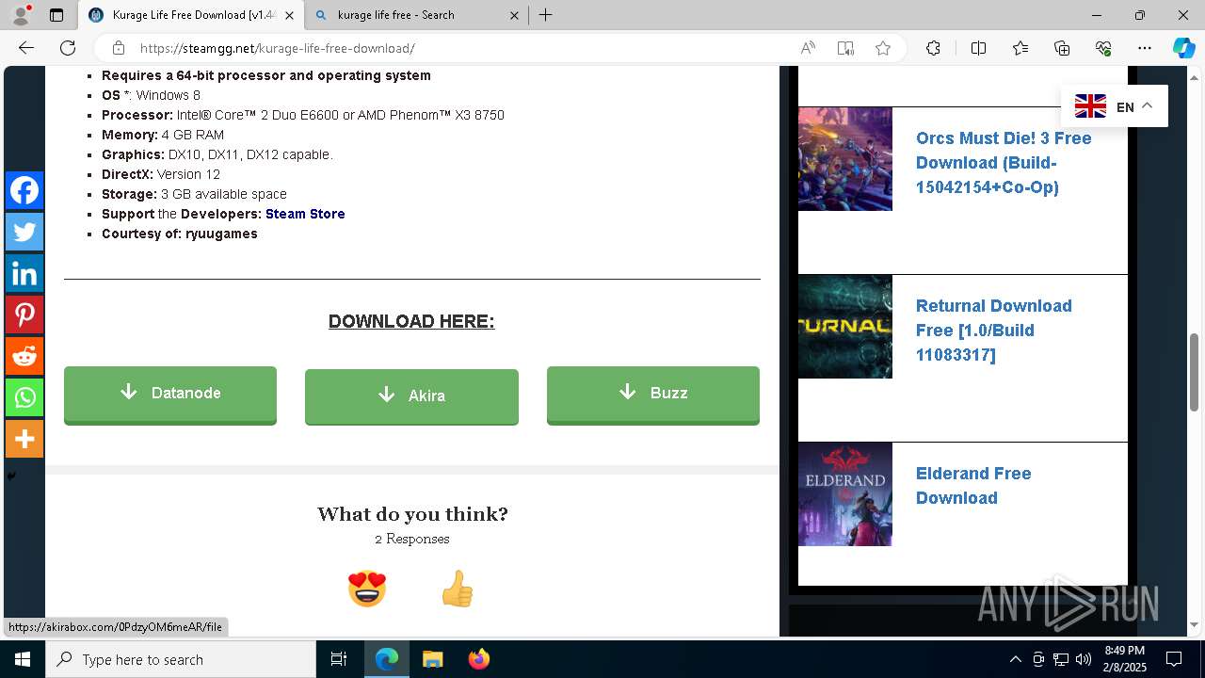Click scrollbar down arrow

(1195, 625)
